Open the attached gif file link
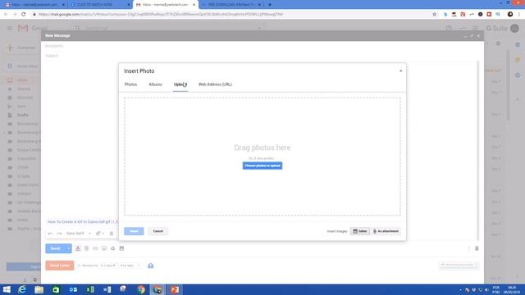This screenshot has height=295, width=525. click(79, 222)
